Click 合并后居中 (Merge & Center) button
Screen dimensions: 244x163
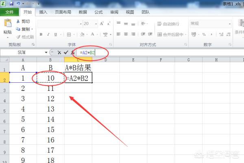pyautogui.click(x=170, y=35)
